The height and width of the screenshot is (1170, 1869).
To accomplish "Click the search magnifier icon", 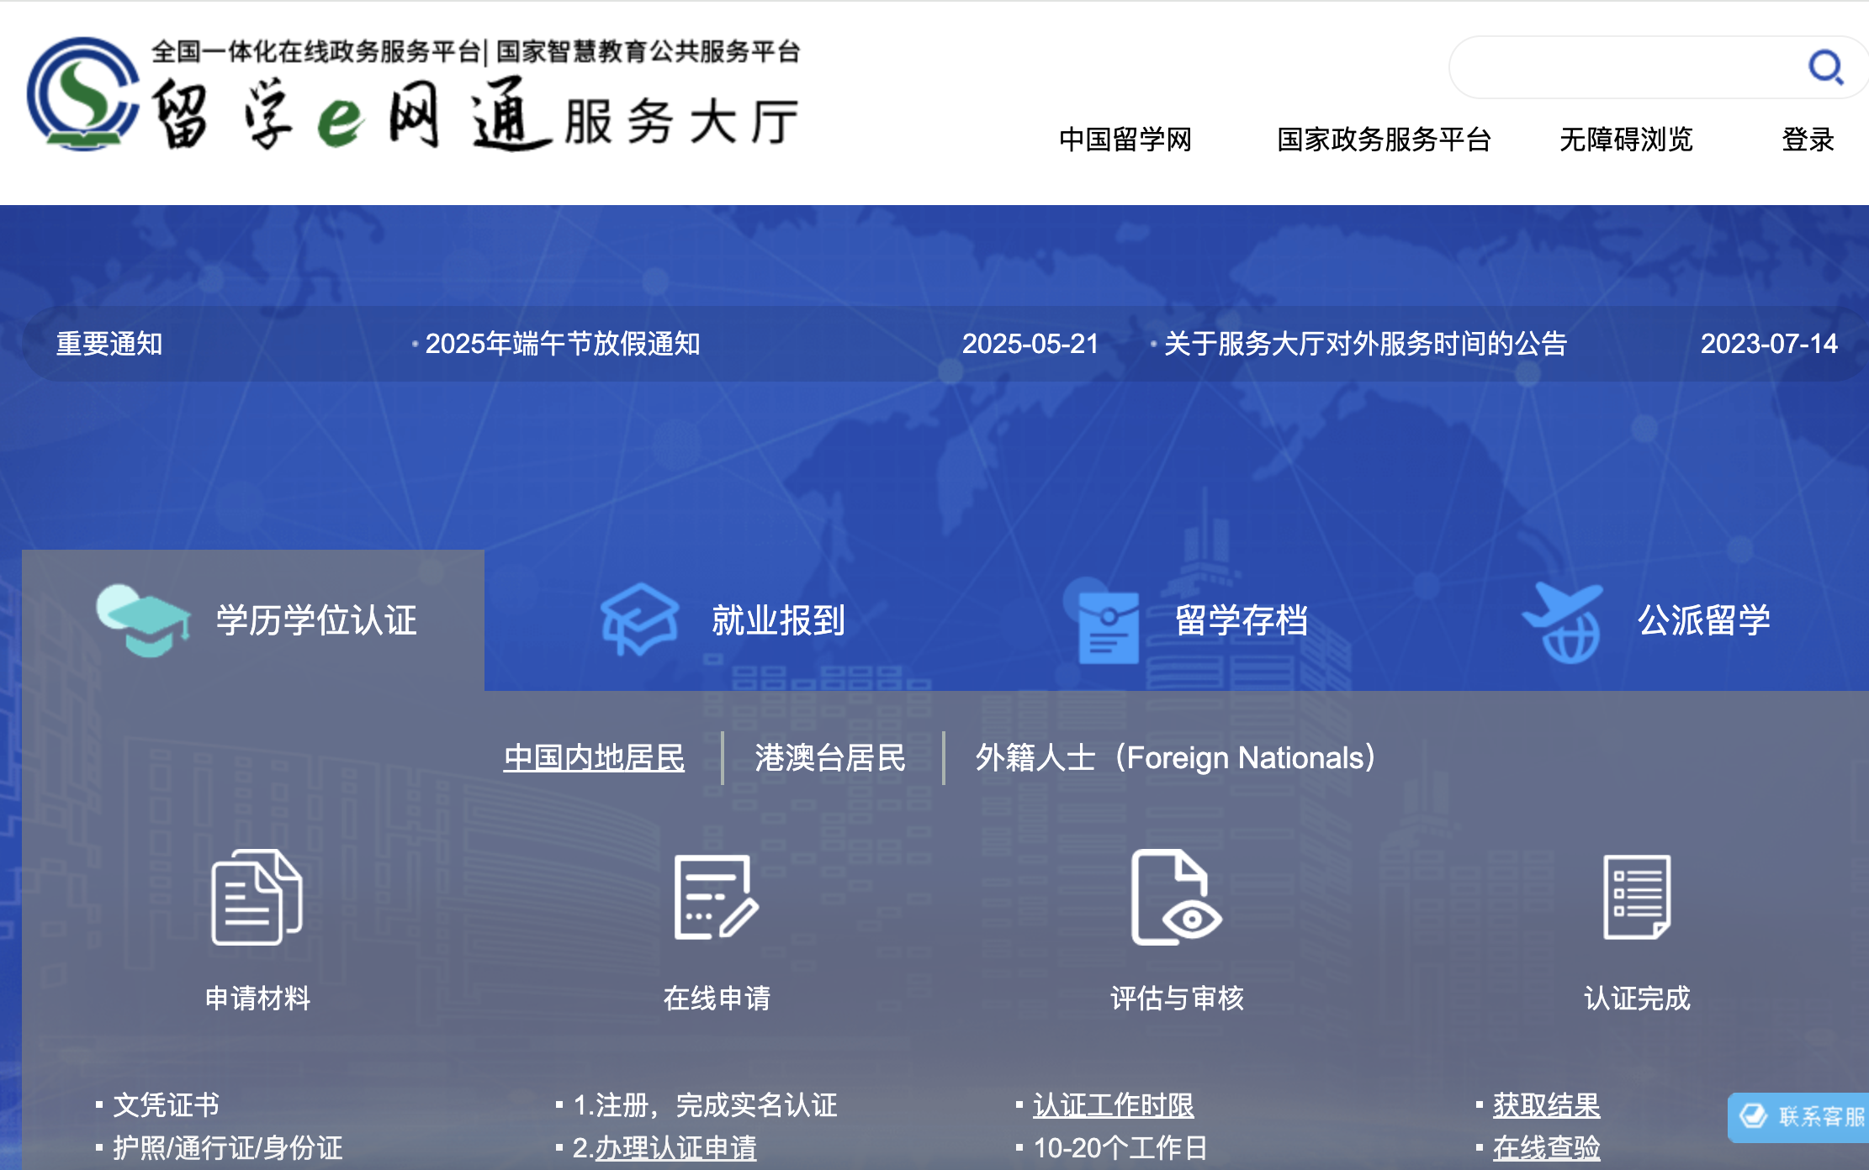I will pyautogui.click(x=1825, y=67).
